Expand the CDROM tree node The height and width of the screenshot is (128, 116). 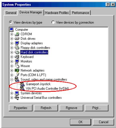click(x=12, y=34)
